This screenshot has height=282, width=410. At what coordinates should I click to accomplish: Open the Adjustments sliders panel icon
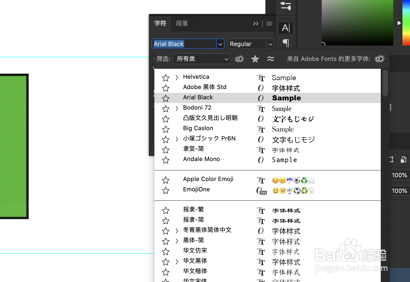[x=286, y=6]
